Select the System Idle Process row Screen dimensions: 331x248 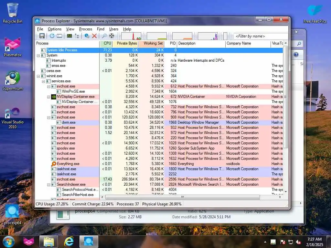(x=159, y=50)
